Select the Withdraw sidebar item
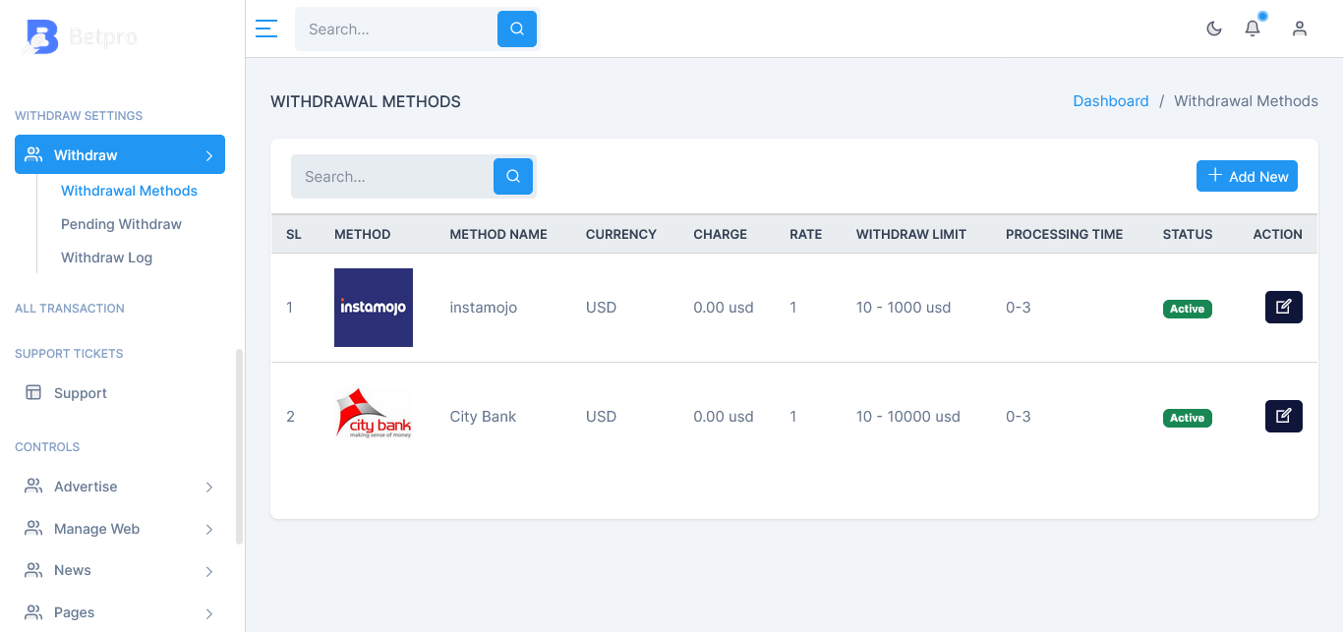The image size is (1343, 632). (120, 154)
